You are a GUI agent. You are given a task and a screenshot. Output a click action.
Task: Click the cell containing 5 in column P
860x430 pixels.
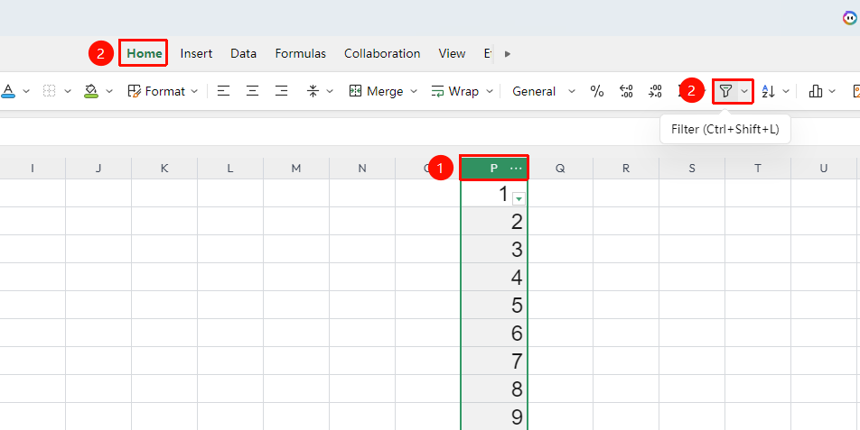[x=494, y=305]
